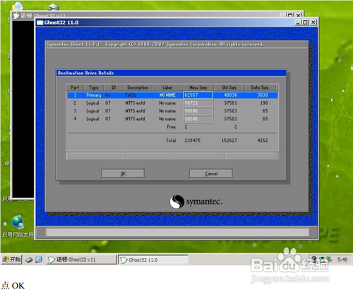
Task: Edit New Size field showing 58721
Action: (198, 103)
